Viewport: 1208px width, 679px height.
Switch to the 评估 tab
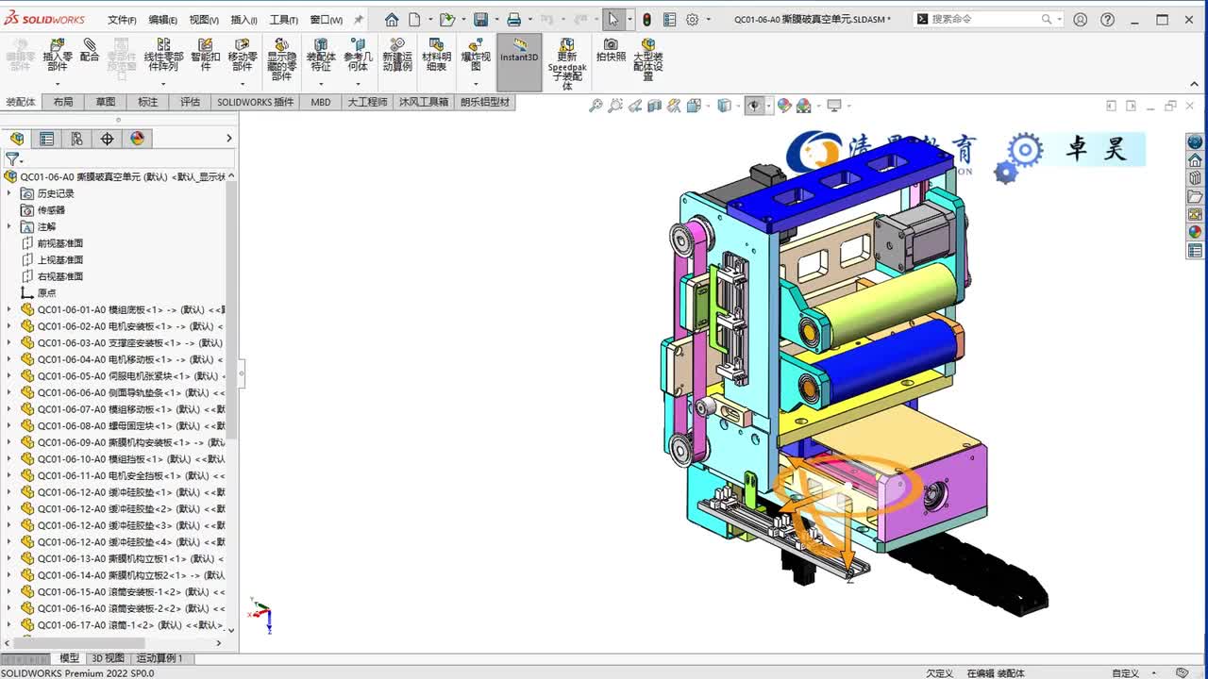[191, 102]
